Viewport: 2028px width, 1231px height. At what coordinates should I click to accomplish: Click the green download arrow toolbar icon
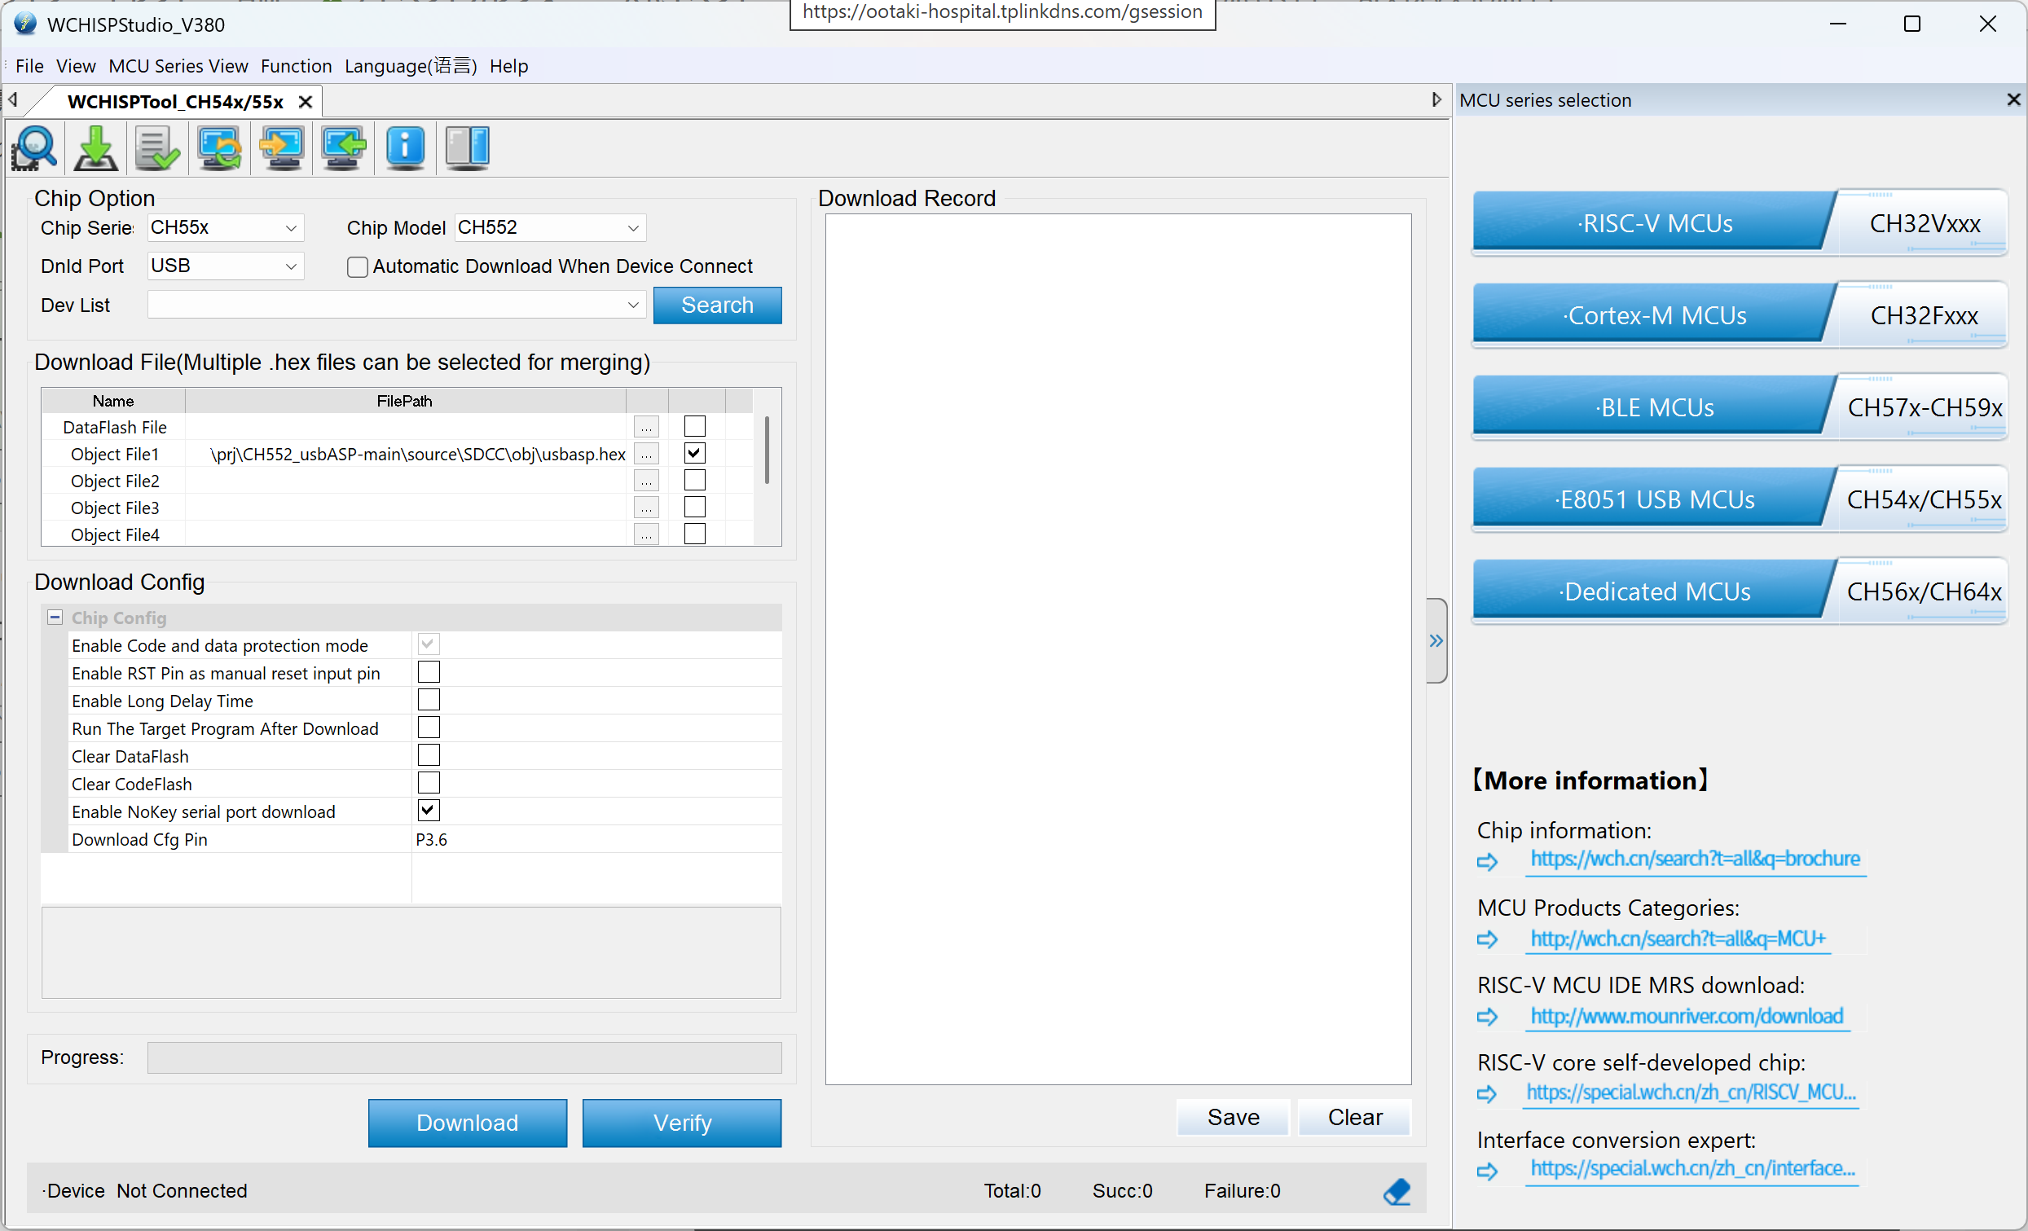pyautogui.click(x=96, y=148)
